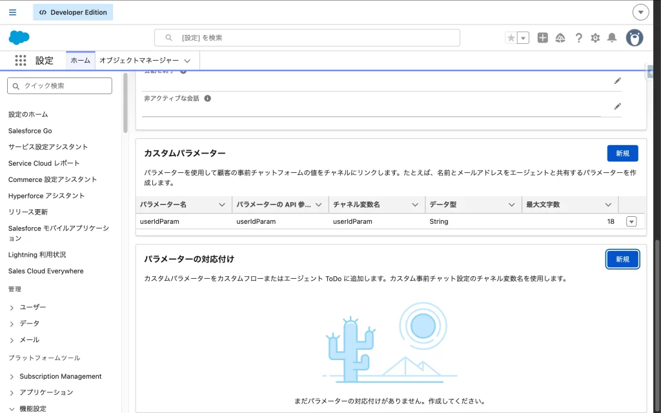This screenshot has height=413, width=661.
Task: Show info tooltip for 非アクティブな会話
Action: pos(207,99)
